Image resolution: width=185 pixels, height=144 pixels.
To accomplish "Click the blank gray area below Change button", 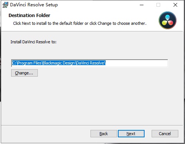I will (x=92, y=100).
